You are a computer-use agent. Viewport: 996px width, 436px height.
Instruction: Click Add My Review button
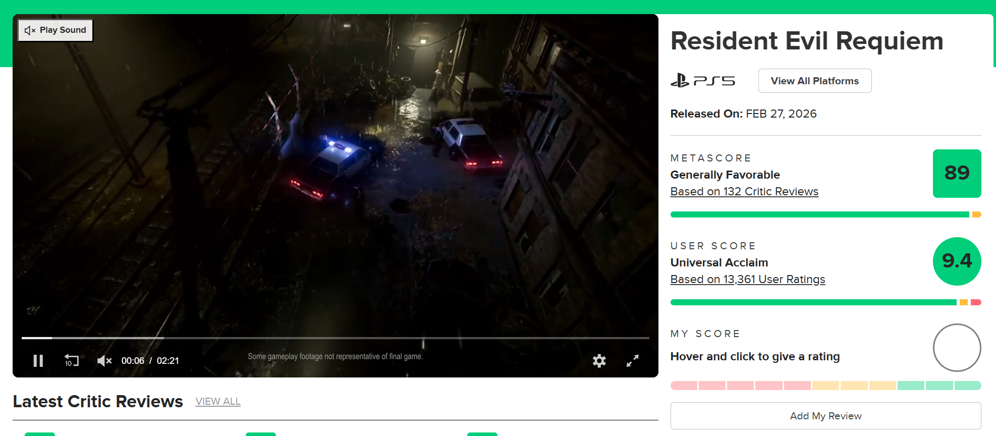coord(825,416)
